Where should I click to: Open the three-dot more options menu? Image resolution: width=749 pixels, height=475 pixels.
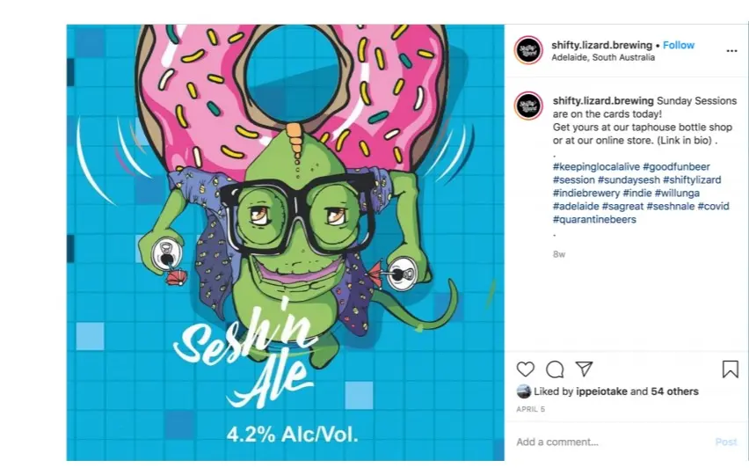click(x=731, y=51)
